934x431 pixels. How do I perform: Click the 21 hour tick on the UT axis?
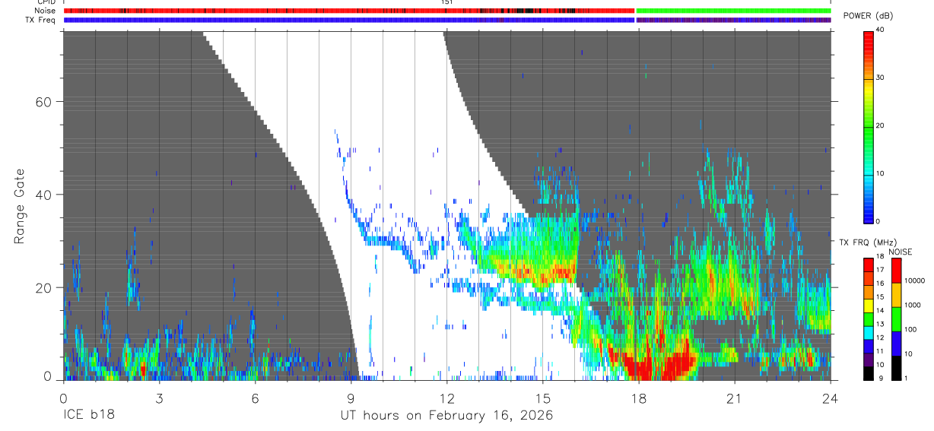pyautogui.click(x=735, y=398)
